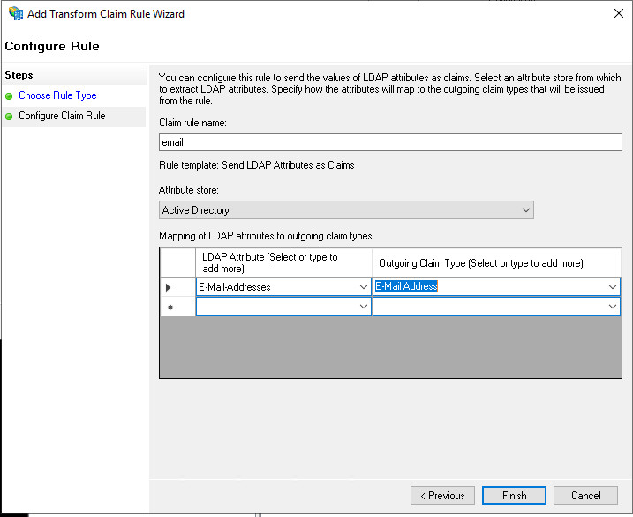Select the Configure Claim Rule step
Image resolution: width=633 pixels, height=517 pixels.
[x=62, y=117]
